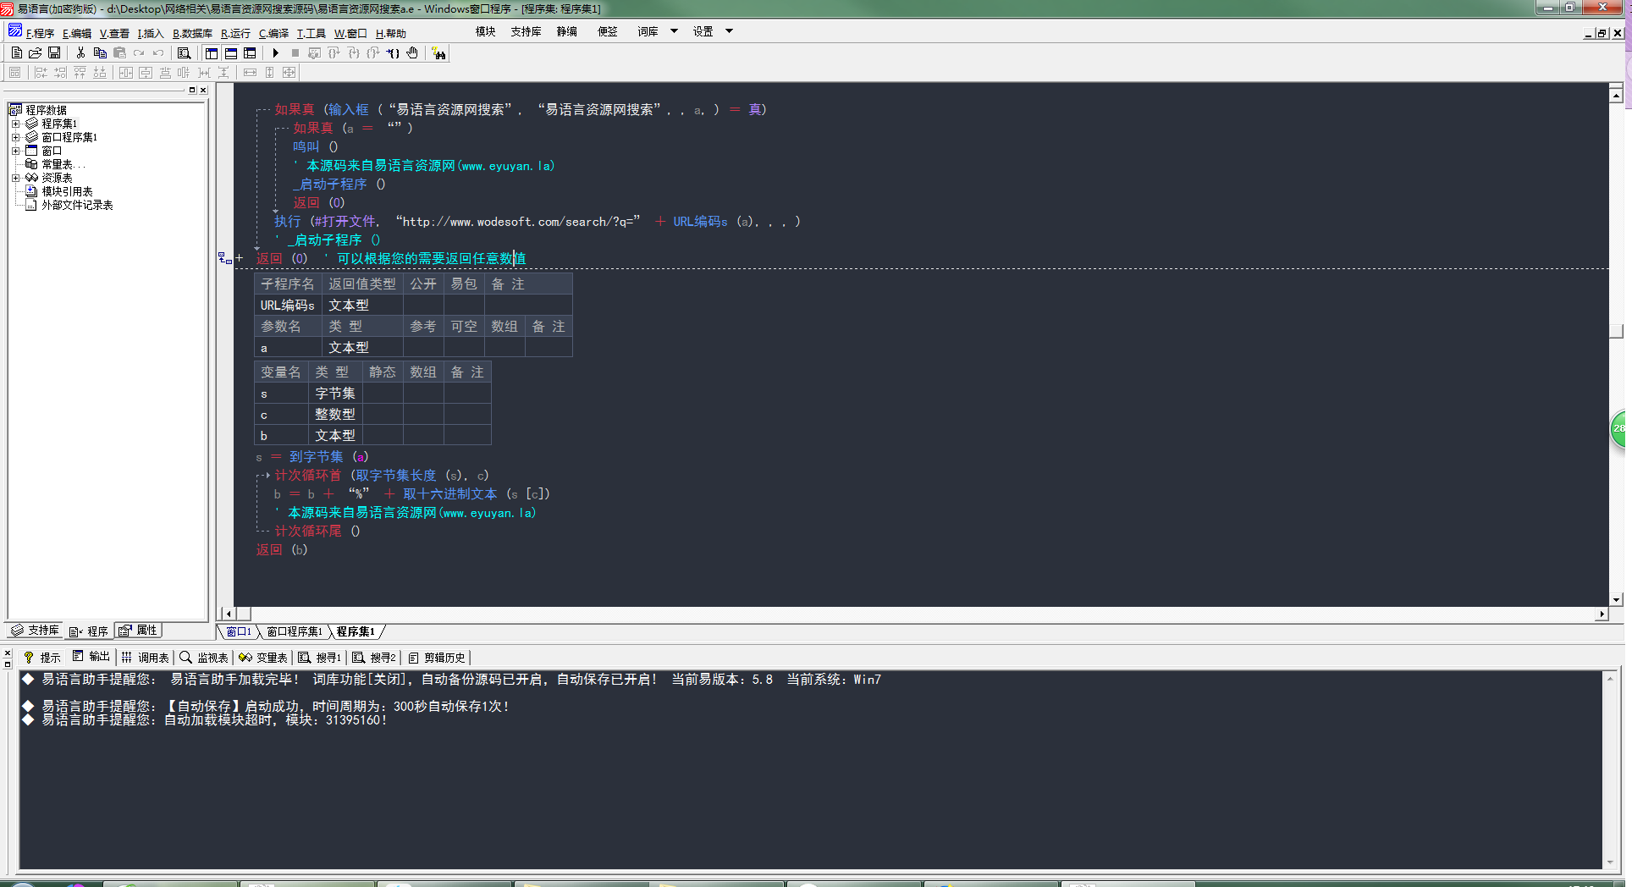Open the E.编辑 menu
Image resolution: width=1632 pixels, height=887 pixels.
coord(76,33)
